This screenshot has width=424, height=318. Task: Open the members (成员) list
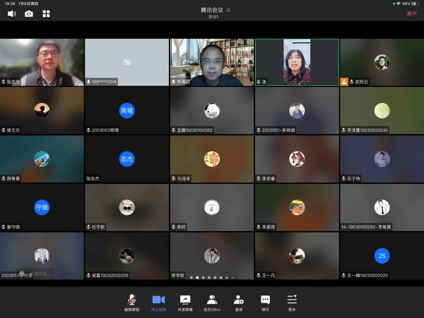coord(212,302)
